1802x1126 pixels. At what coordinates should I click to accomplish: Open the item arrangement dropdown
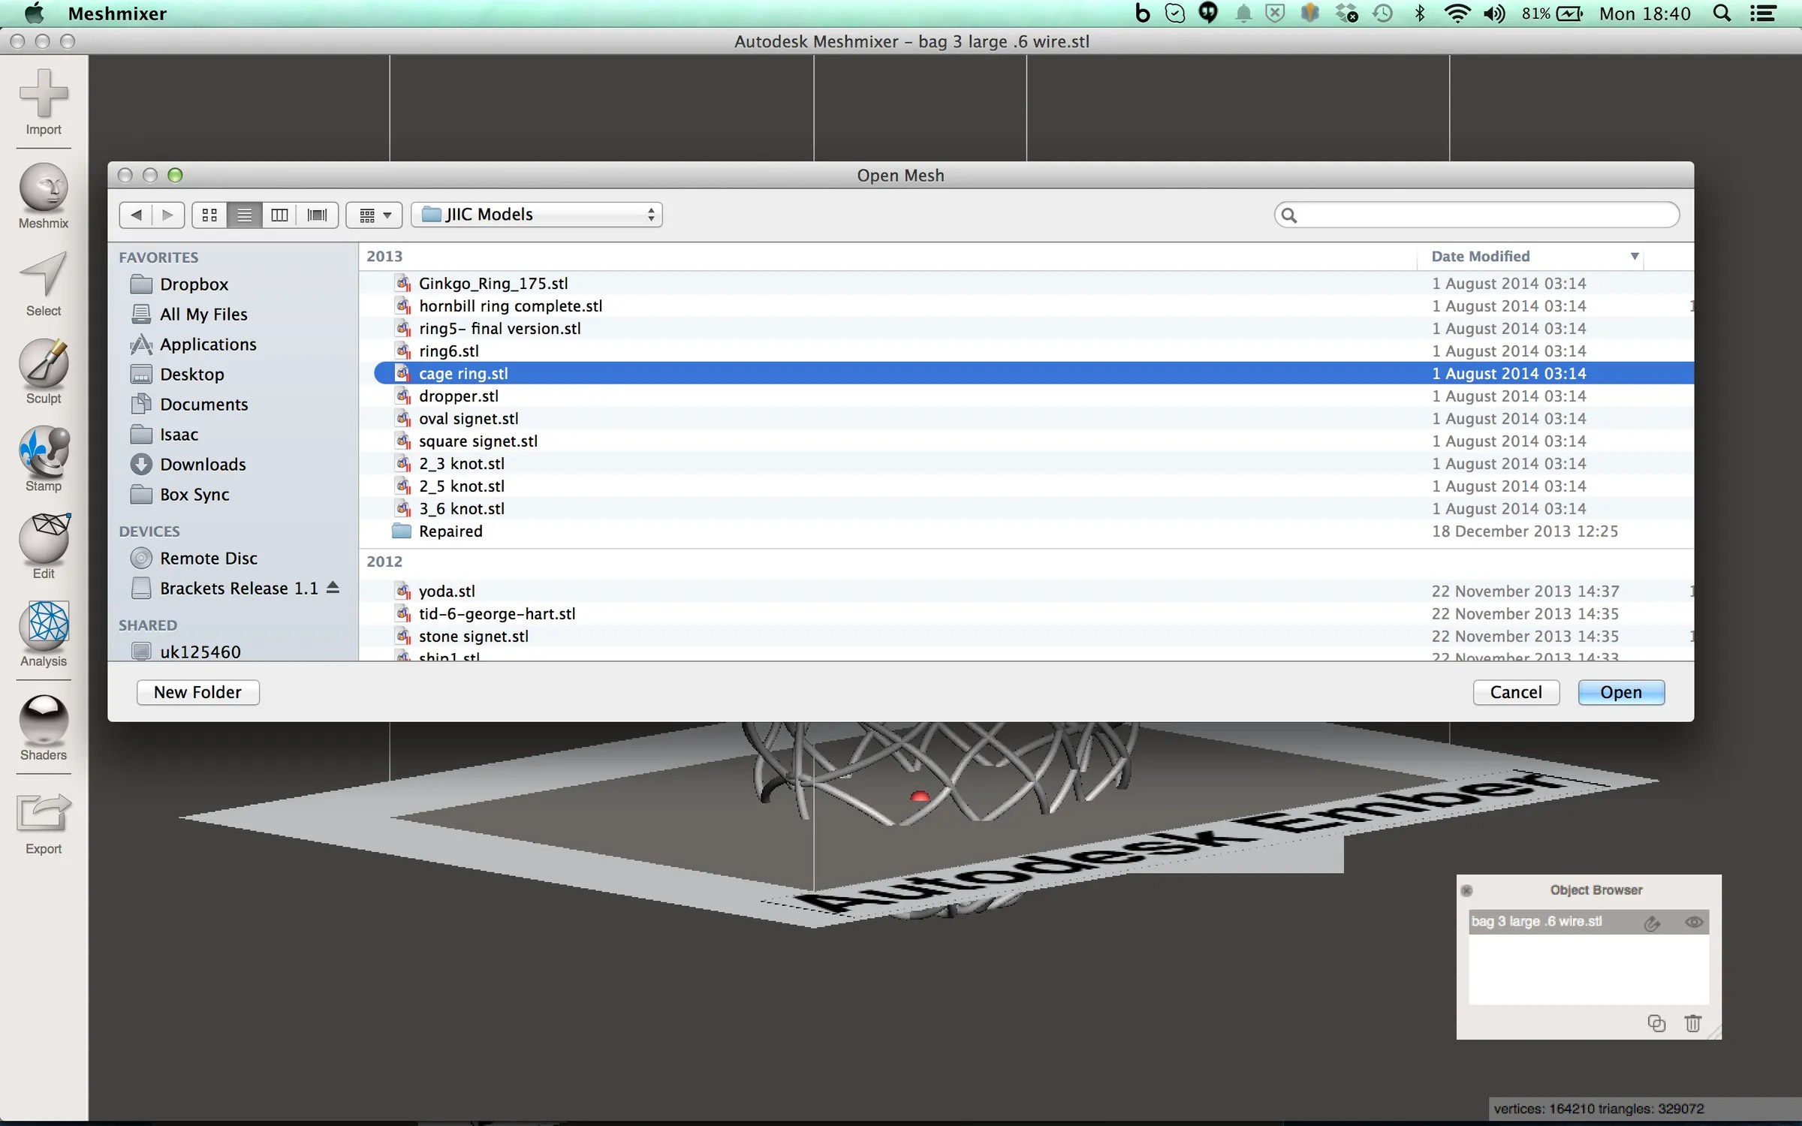pyautogui.click(x=374, y=215)
